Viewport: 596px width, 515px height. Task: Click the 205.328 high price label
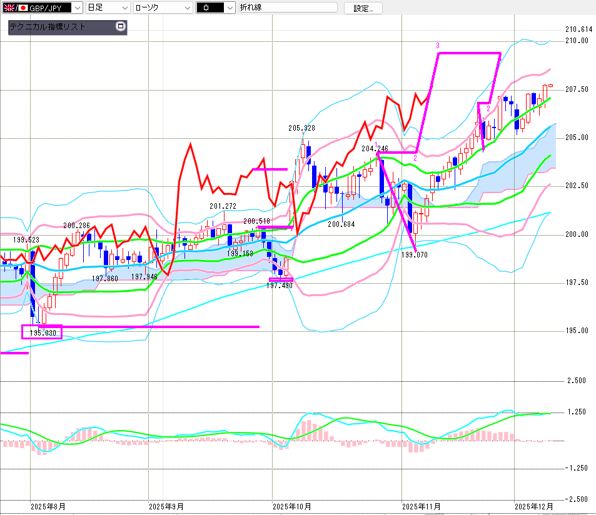pyautogui.click(x=301, y=127)
